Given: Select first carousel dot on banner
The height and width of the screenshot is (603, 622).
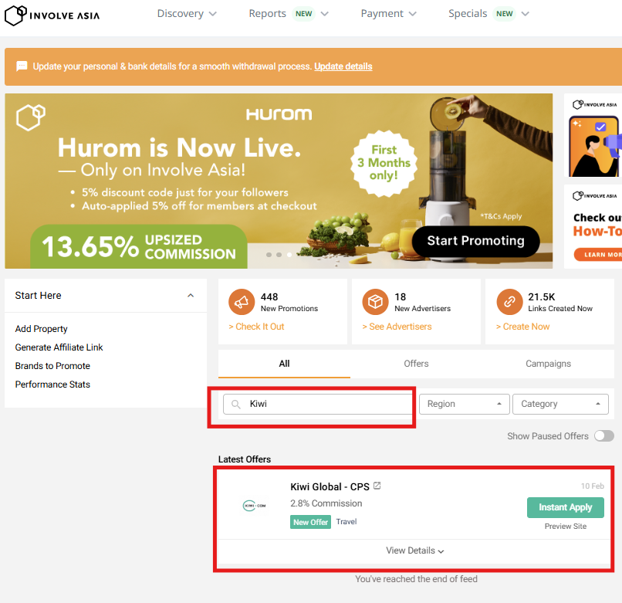Looking at the screenshot, I should 269,255.
